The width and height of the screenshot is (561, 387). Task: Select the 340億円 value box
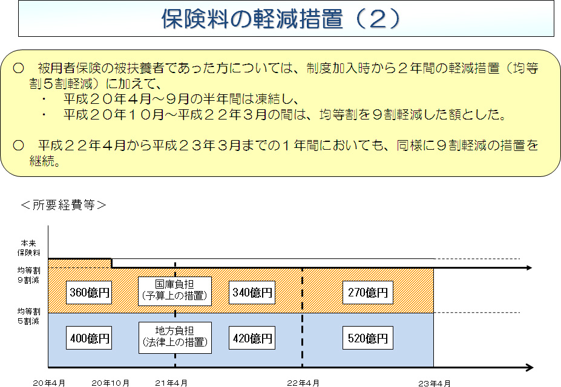click(252, 293)
